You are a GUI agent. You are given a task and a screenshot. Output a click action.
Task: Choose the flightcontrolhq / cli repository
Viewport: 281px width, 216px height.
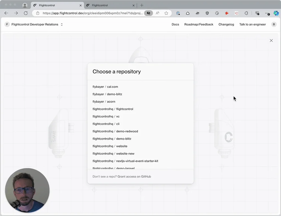(x=106, y=124)
